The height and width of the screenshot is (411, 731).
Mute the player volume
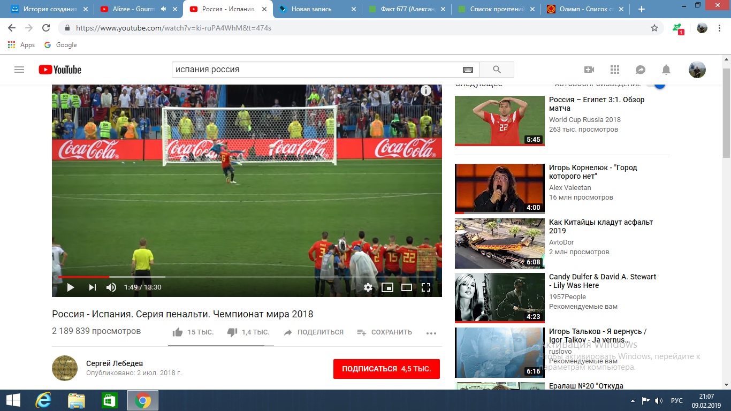[111, 287]
